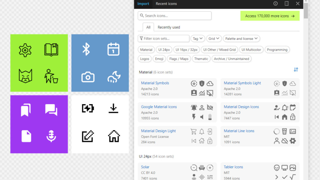
Task: Click the armchair preview icon in Solar
Action: 202,168
